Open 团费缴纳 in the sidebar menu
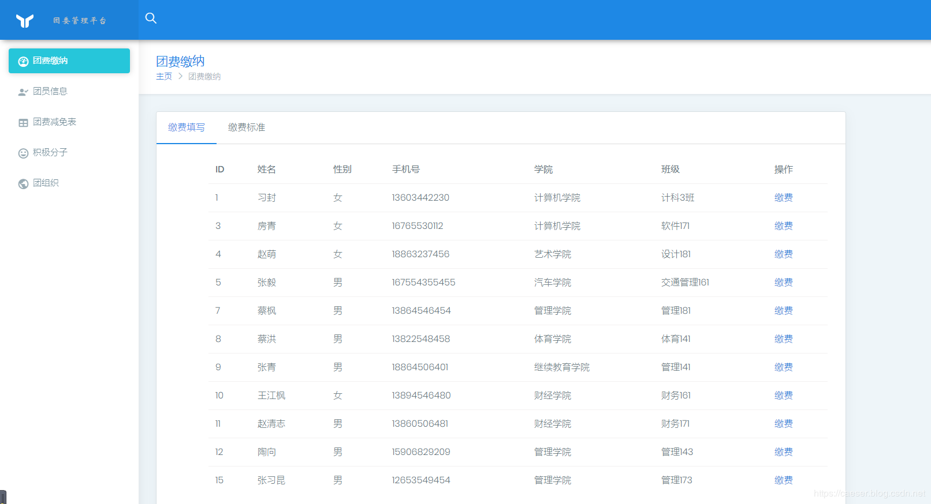931x504 pixels. click(x=69, y=61)
